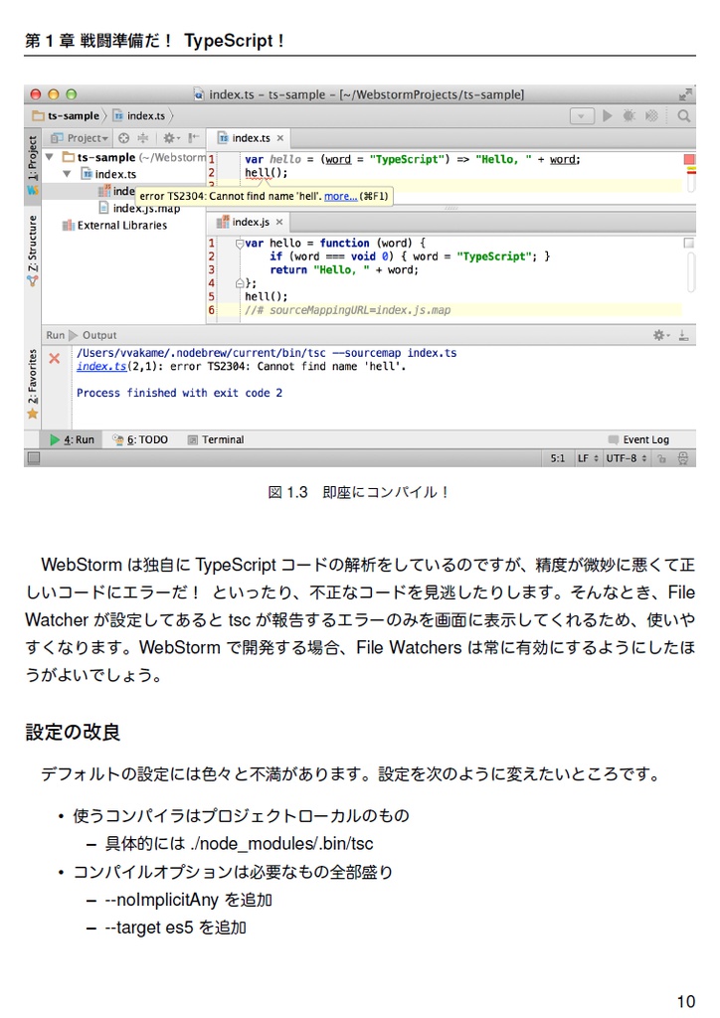This screenshot has width=720, height=1018.
Task: Collapse the index.ts tree node
Action: click(x=67, y=174)
